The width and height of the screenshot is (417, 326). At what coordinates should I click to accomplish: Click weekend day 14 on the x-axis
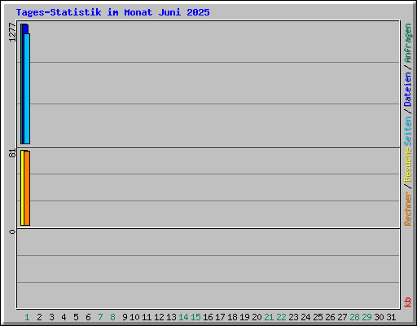(183, 317)
